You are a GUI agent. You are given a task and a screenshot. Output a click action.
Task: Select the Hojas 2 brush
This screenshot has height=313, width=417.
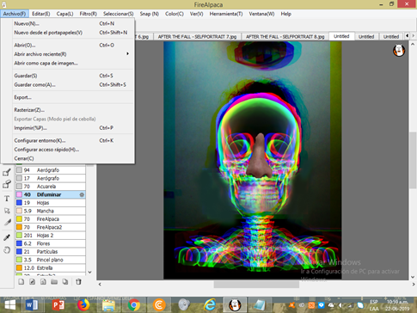51,236
